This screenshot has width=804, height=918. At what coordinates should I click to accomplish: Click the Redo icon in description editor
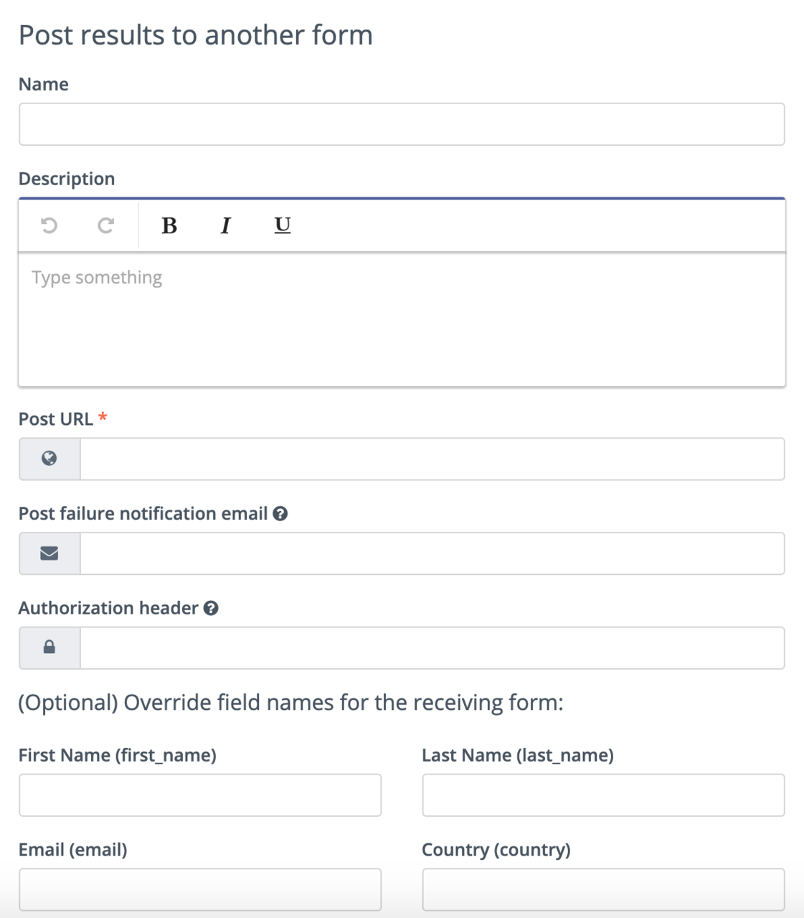(x=105, y=225)
